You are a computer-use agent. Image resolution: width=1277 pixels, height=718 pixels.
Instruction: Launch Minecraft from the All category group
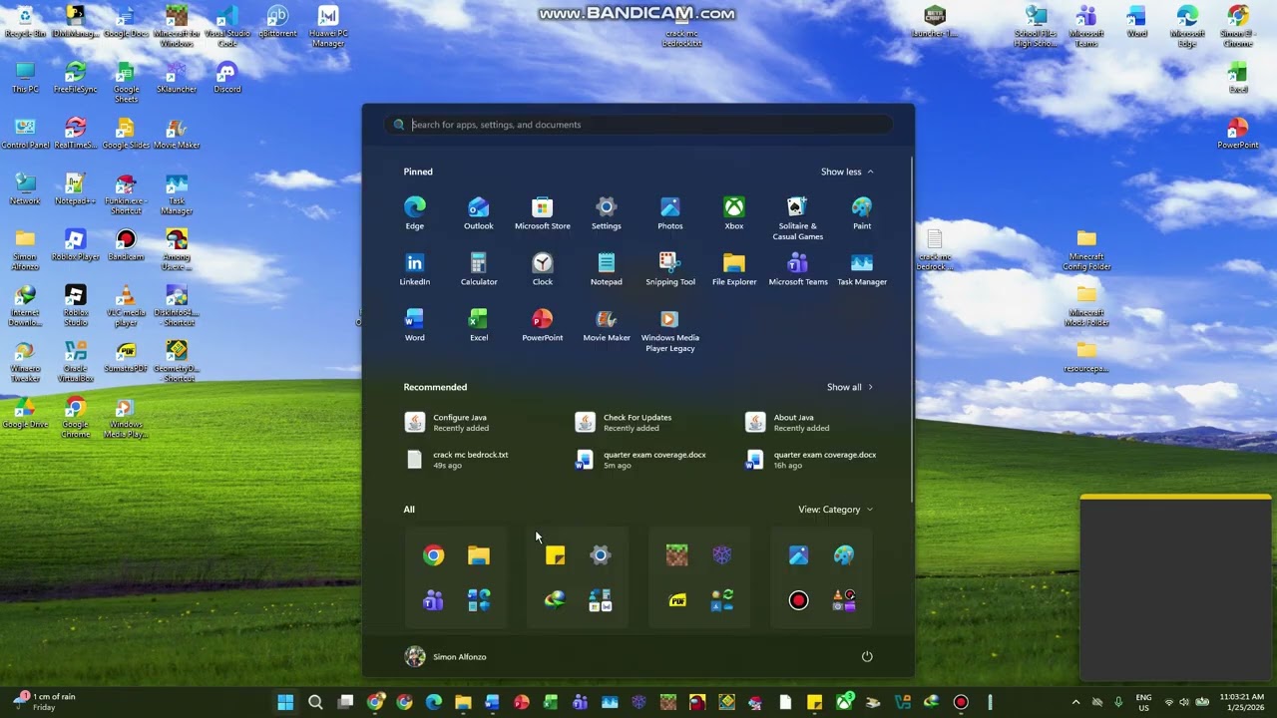pos(677,555)
